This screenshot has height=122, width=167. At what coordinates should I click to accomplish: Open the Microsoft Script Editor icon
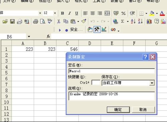point(113,30)
